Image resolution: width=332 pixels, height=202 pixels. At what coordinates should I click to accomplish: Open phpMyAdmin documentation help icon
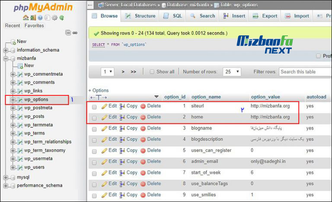(x=40, y=18)
